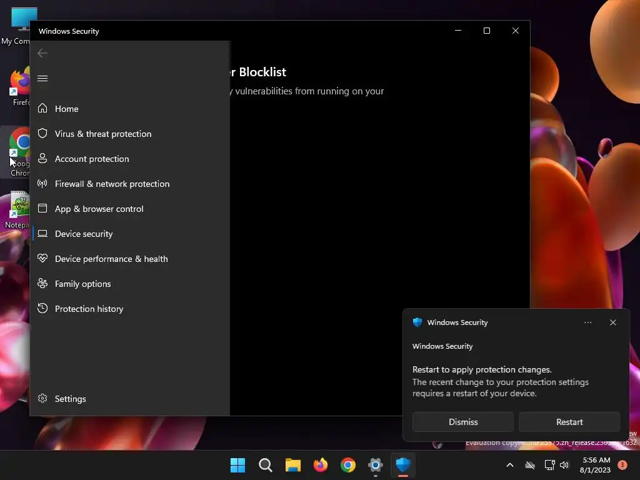The height and width of the screenshot is (480, 640).
Task: Open taskbar Search
Action: click(265, 465)
